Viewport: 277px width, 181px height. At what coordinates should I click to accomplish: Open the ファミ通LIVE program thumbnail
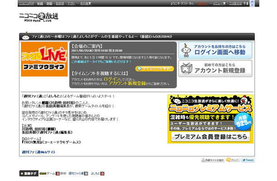pyautogui.click(x=45, y=59)
